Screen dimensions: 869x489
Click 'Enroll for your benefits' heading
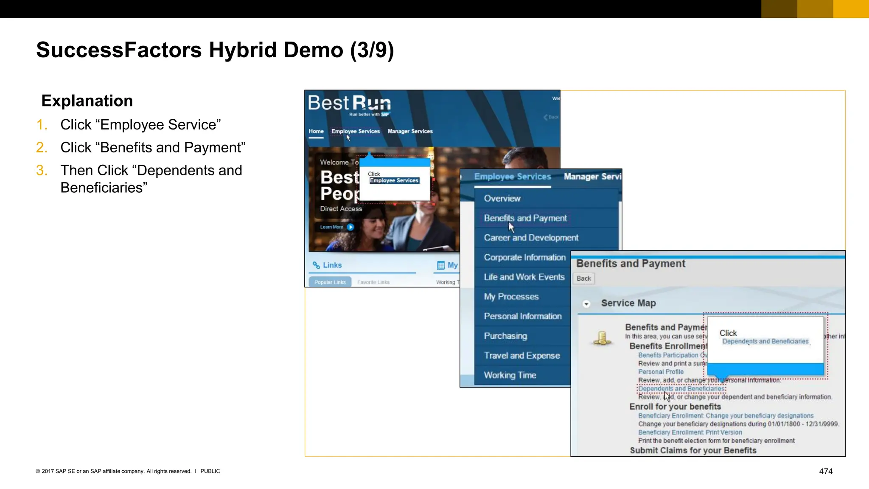(675, 407)
